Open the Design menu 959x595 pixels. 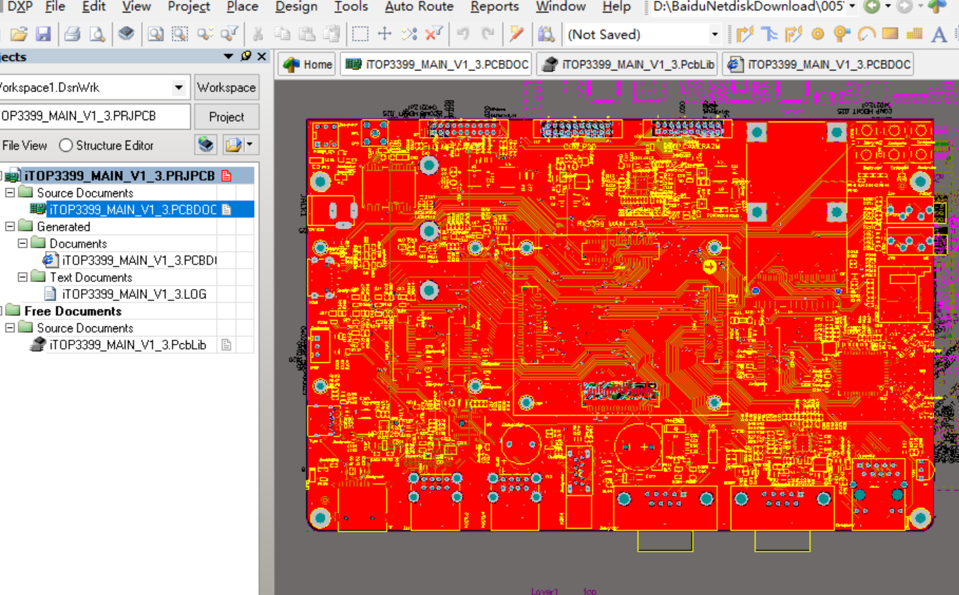tap(296, 7)
